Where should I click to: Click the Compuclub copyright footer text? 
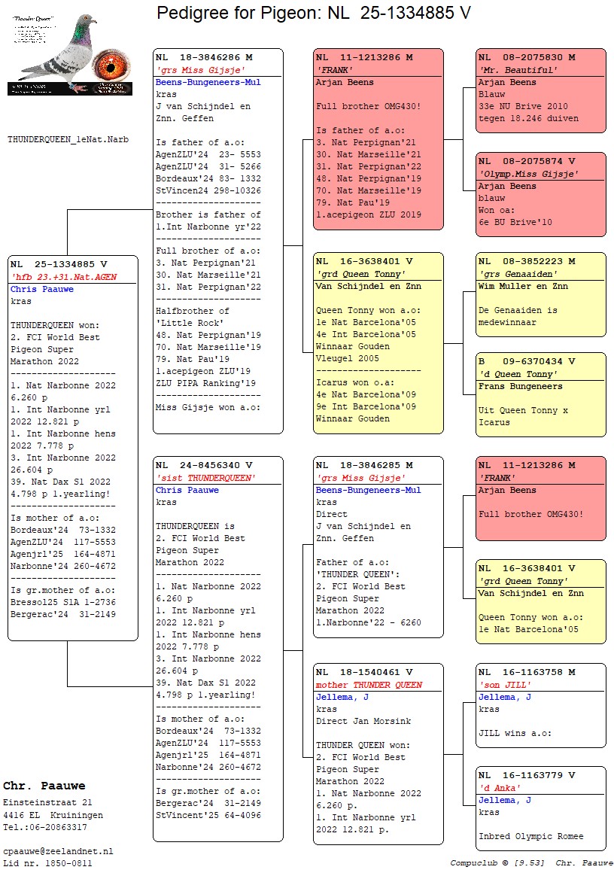point(531,862)
